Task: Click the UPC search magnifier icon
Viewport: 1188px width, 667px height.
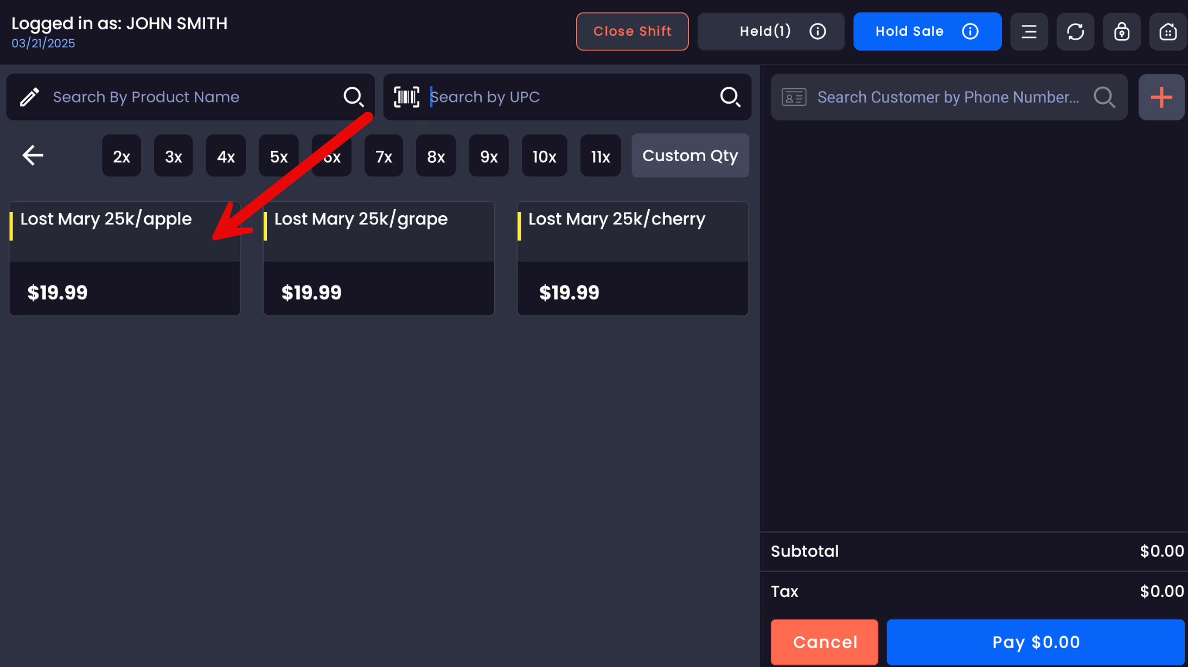Action: [730, 97]
